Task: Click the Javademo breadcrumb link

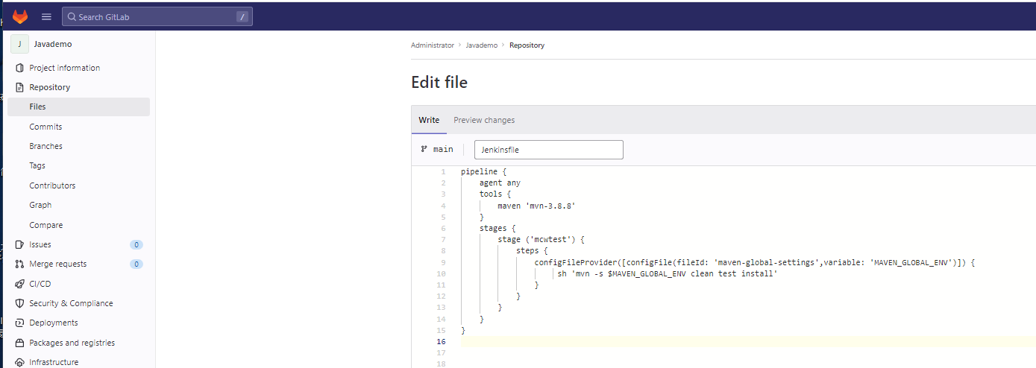Action: [x=481, y=45]
